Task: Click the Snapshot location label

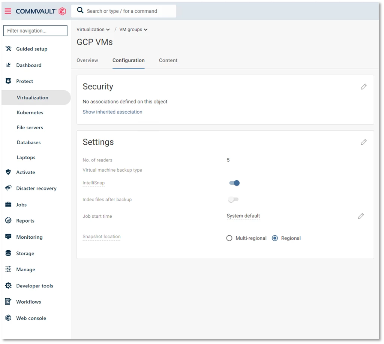Action: [x=101, y=236]
